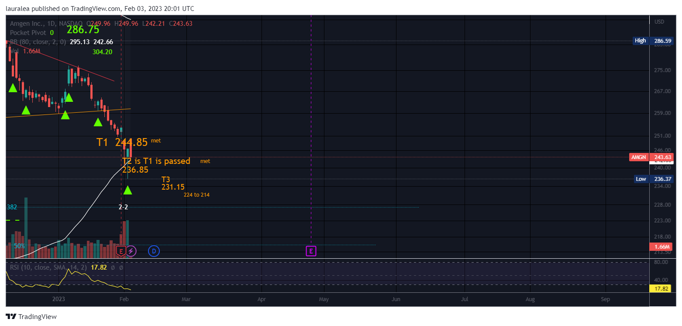Click the High 286.59 price label
Screen dimensions: 682x326
pyautogui.click(x=653, y=41)
